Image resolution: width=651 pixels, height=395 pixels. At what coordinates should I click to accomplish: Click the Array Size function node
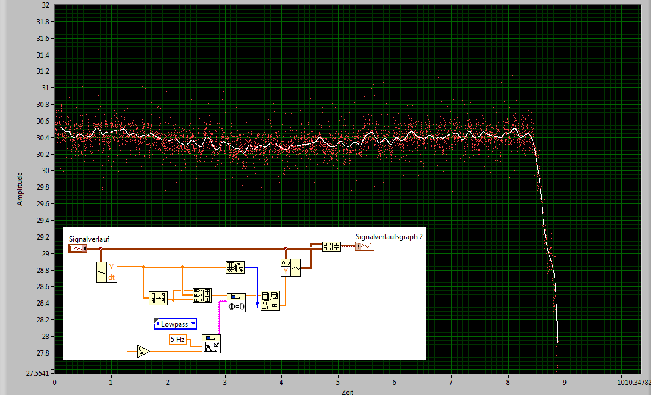(x=235, y=267)
